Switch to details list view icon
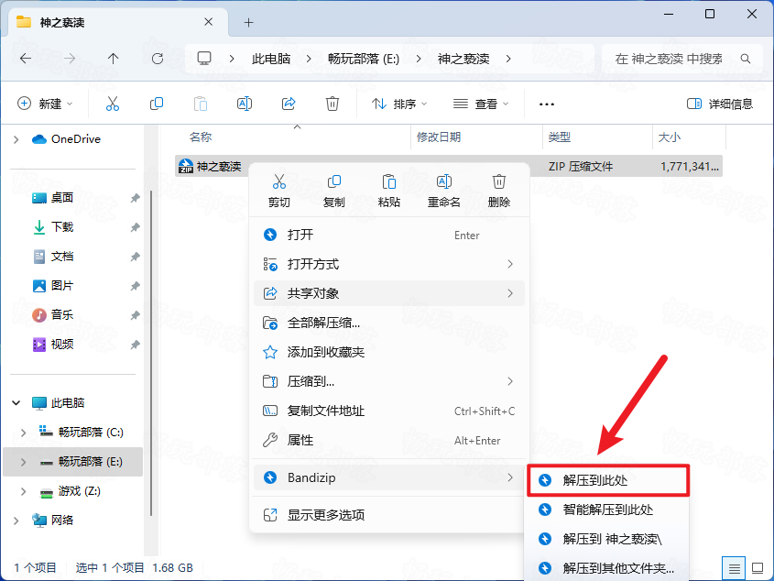 [x=734, y=569]
